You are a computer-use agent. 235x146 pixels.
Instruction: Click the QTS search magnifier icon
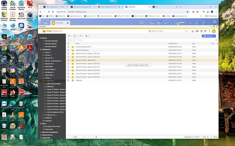tap(141, 22)
